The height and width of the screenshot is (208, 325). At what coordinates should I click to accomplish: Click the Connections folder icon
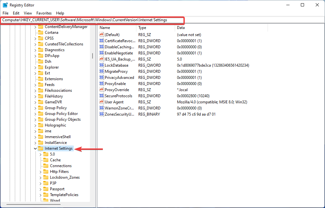click(x=45, y=166)
